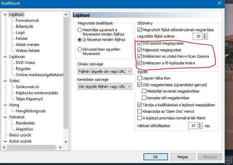The width and height of the screenshot is (233, 165).
Task: Click the tree horizontal scrollbar right arrow
Action: click(60, 148)
